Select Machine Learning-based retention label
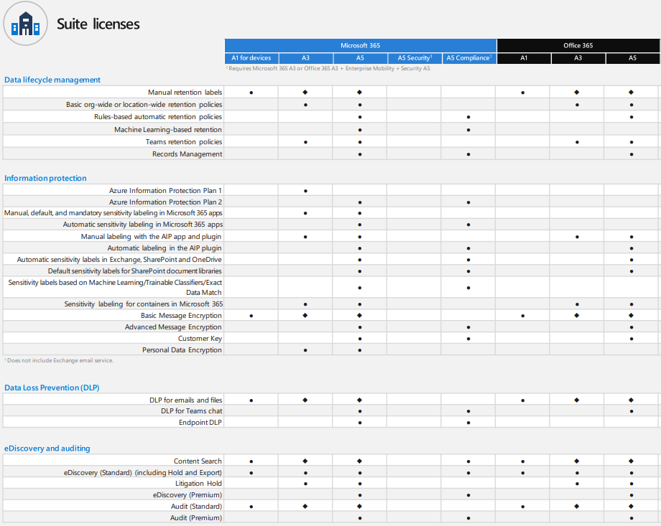The width and height of the screenshot is (661, 526). point(168,129)
